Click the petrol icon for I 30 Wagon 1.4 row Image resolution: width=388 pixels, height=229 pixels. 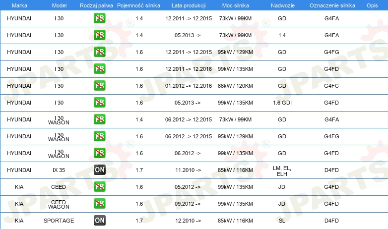pyautogui.click(x=99, y=119)
